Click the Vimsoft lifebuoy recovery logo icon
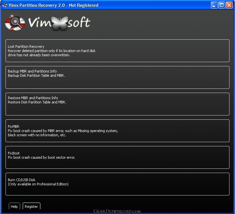 [x=15, y=22]
